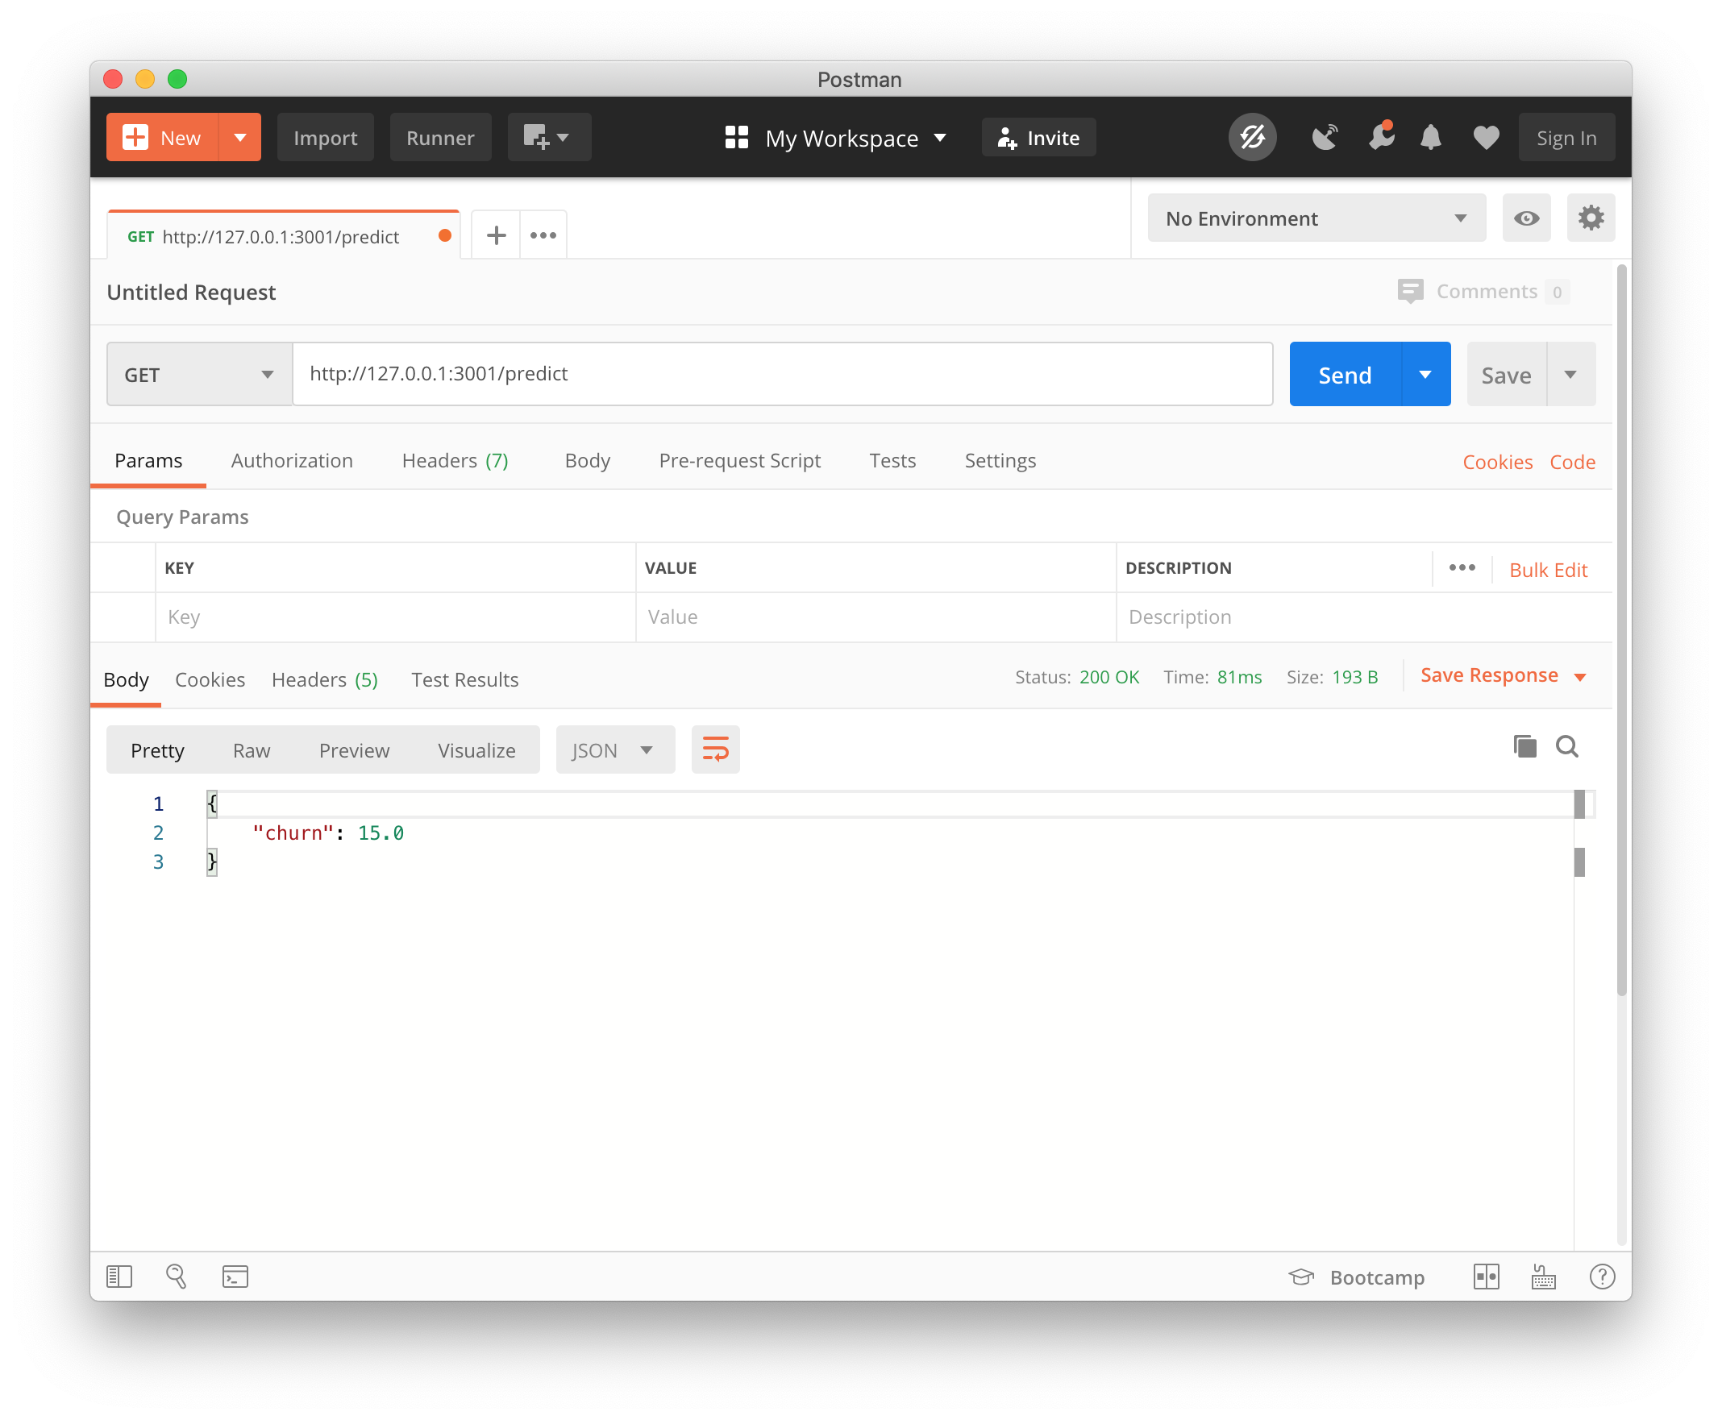The height and width of the screenshot is (1420, 1722).
Task: Launch the Collection Runner
Action: pyautogui.click(x=440, y=138)
